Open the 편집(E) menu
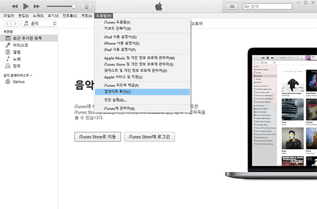 23,16
